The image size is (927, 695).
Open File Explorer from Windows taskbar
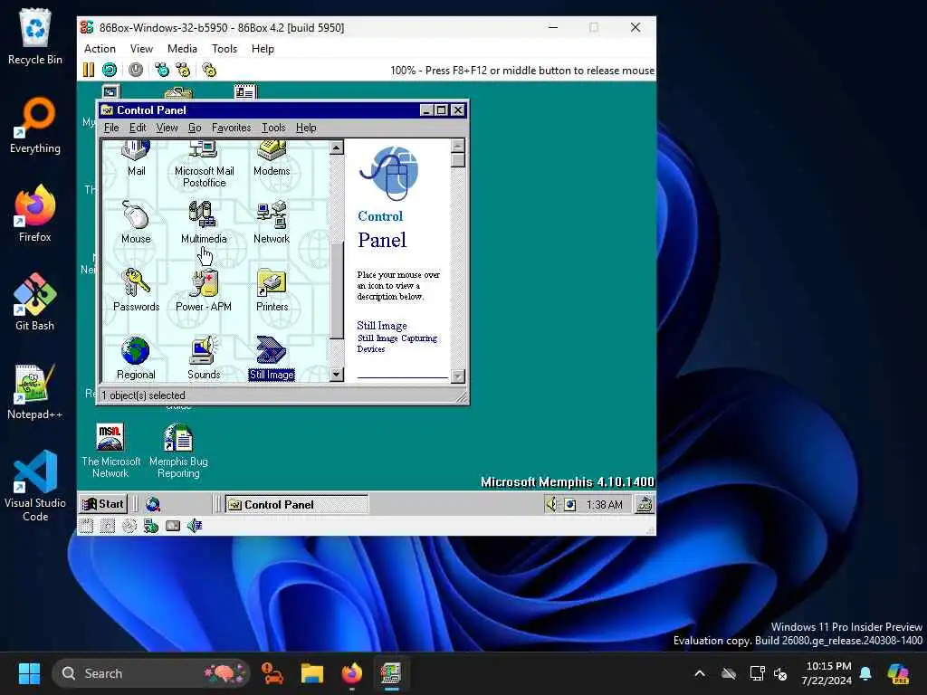click(x=311, y=673)
